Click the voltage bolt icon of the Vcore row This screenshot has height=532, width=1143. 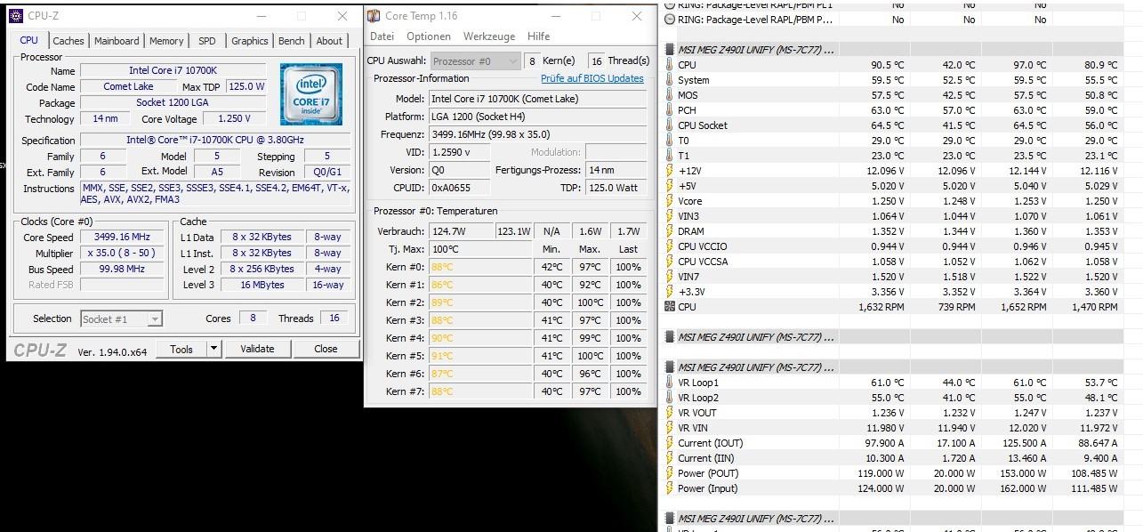click(x=670, y=201)
